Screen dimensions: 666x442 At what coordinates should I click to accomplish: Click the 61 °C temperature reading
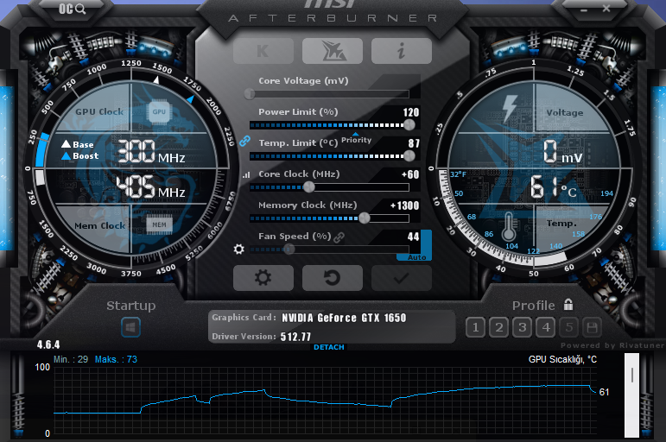pyautogui.click(x=554, y=187)
